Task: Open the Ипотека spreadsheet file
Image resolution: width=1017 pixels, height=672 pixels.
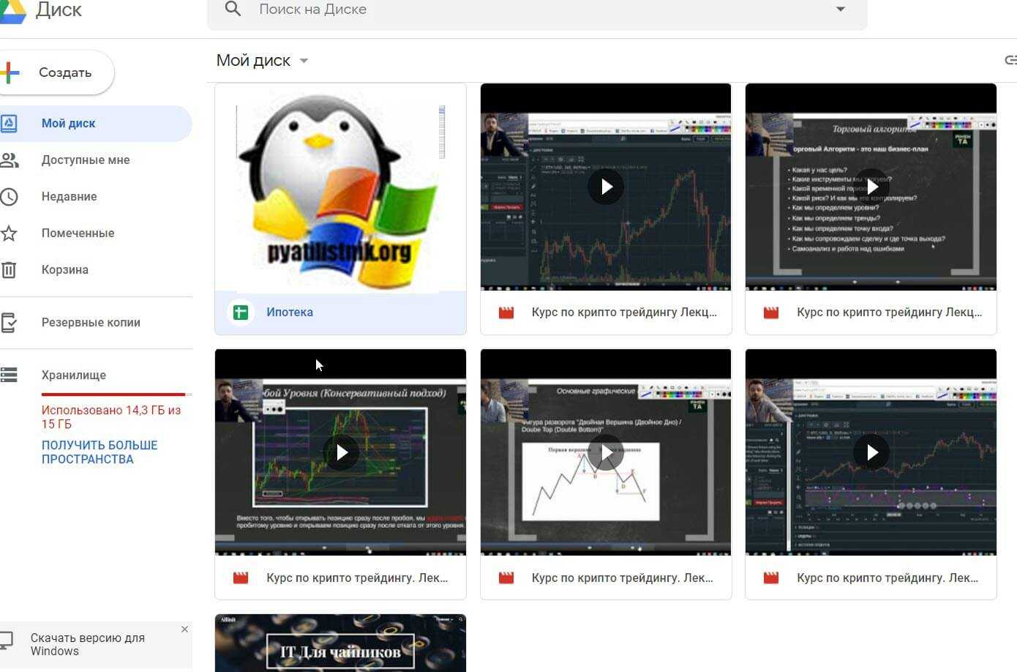Action: point(289,312)
